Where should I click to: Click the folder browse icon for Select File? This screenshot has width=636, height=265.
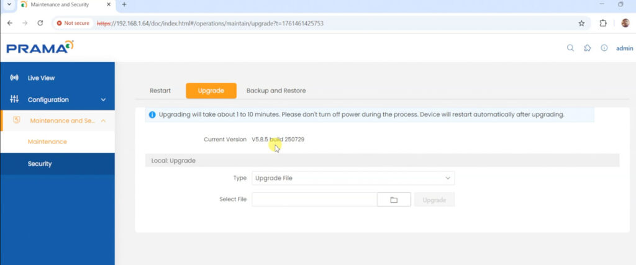coord(394,200)
